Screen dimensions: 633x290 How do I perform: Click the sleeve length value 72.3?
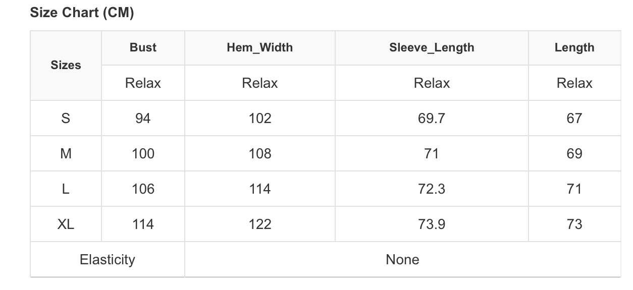click(x=432, y=189)
